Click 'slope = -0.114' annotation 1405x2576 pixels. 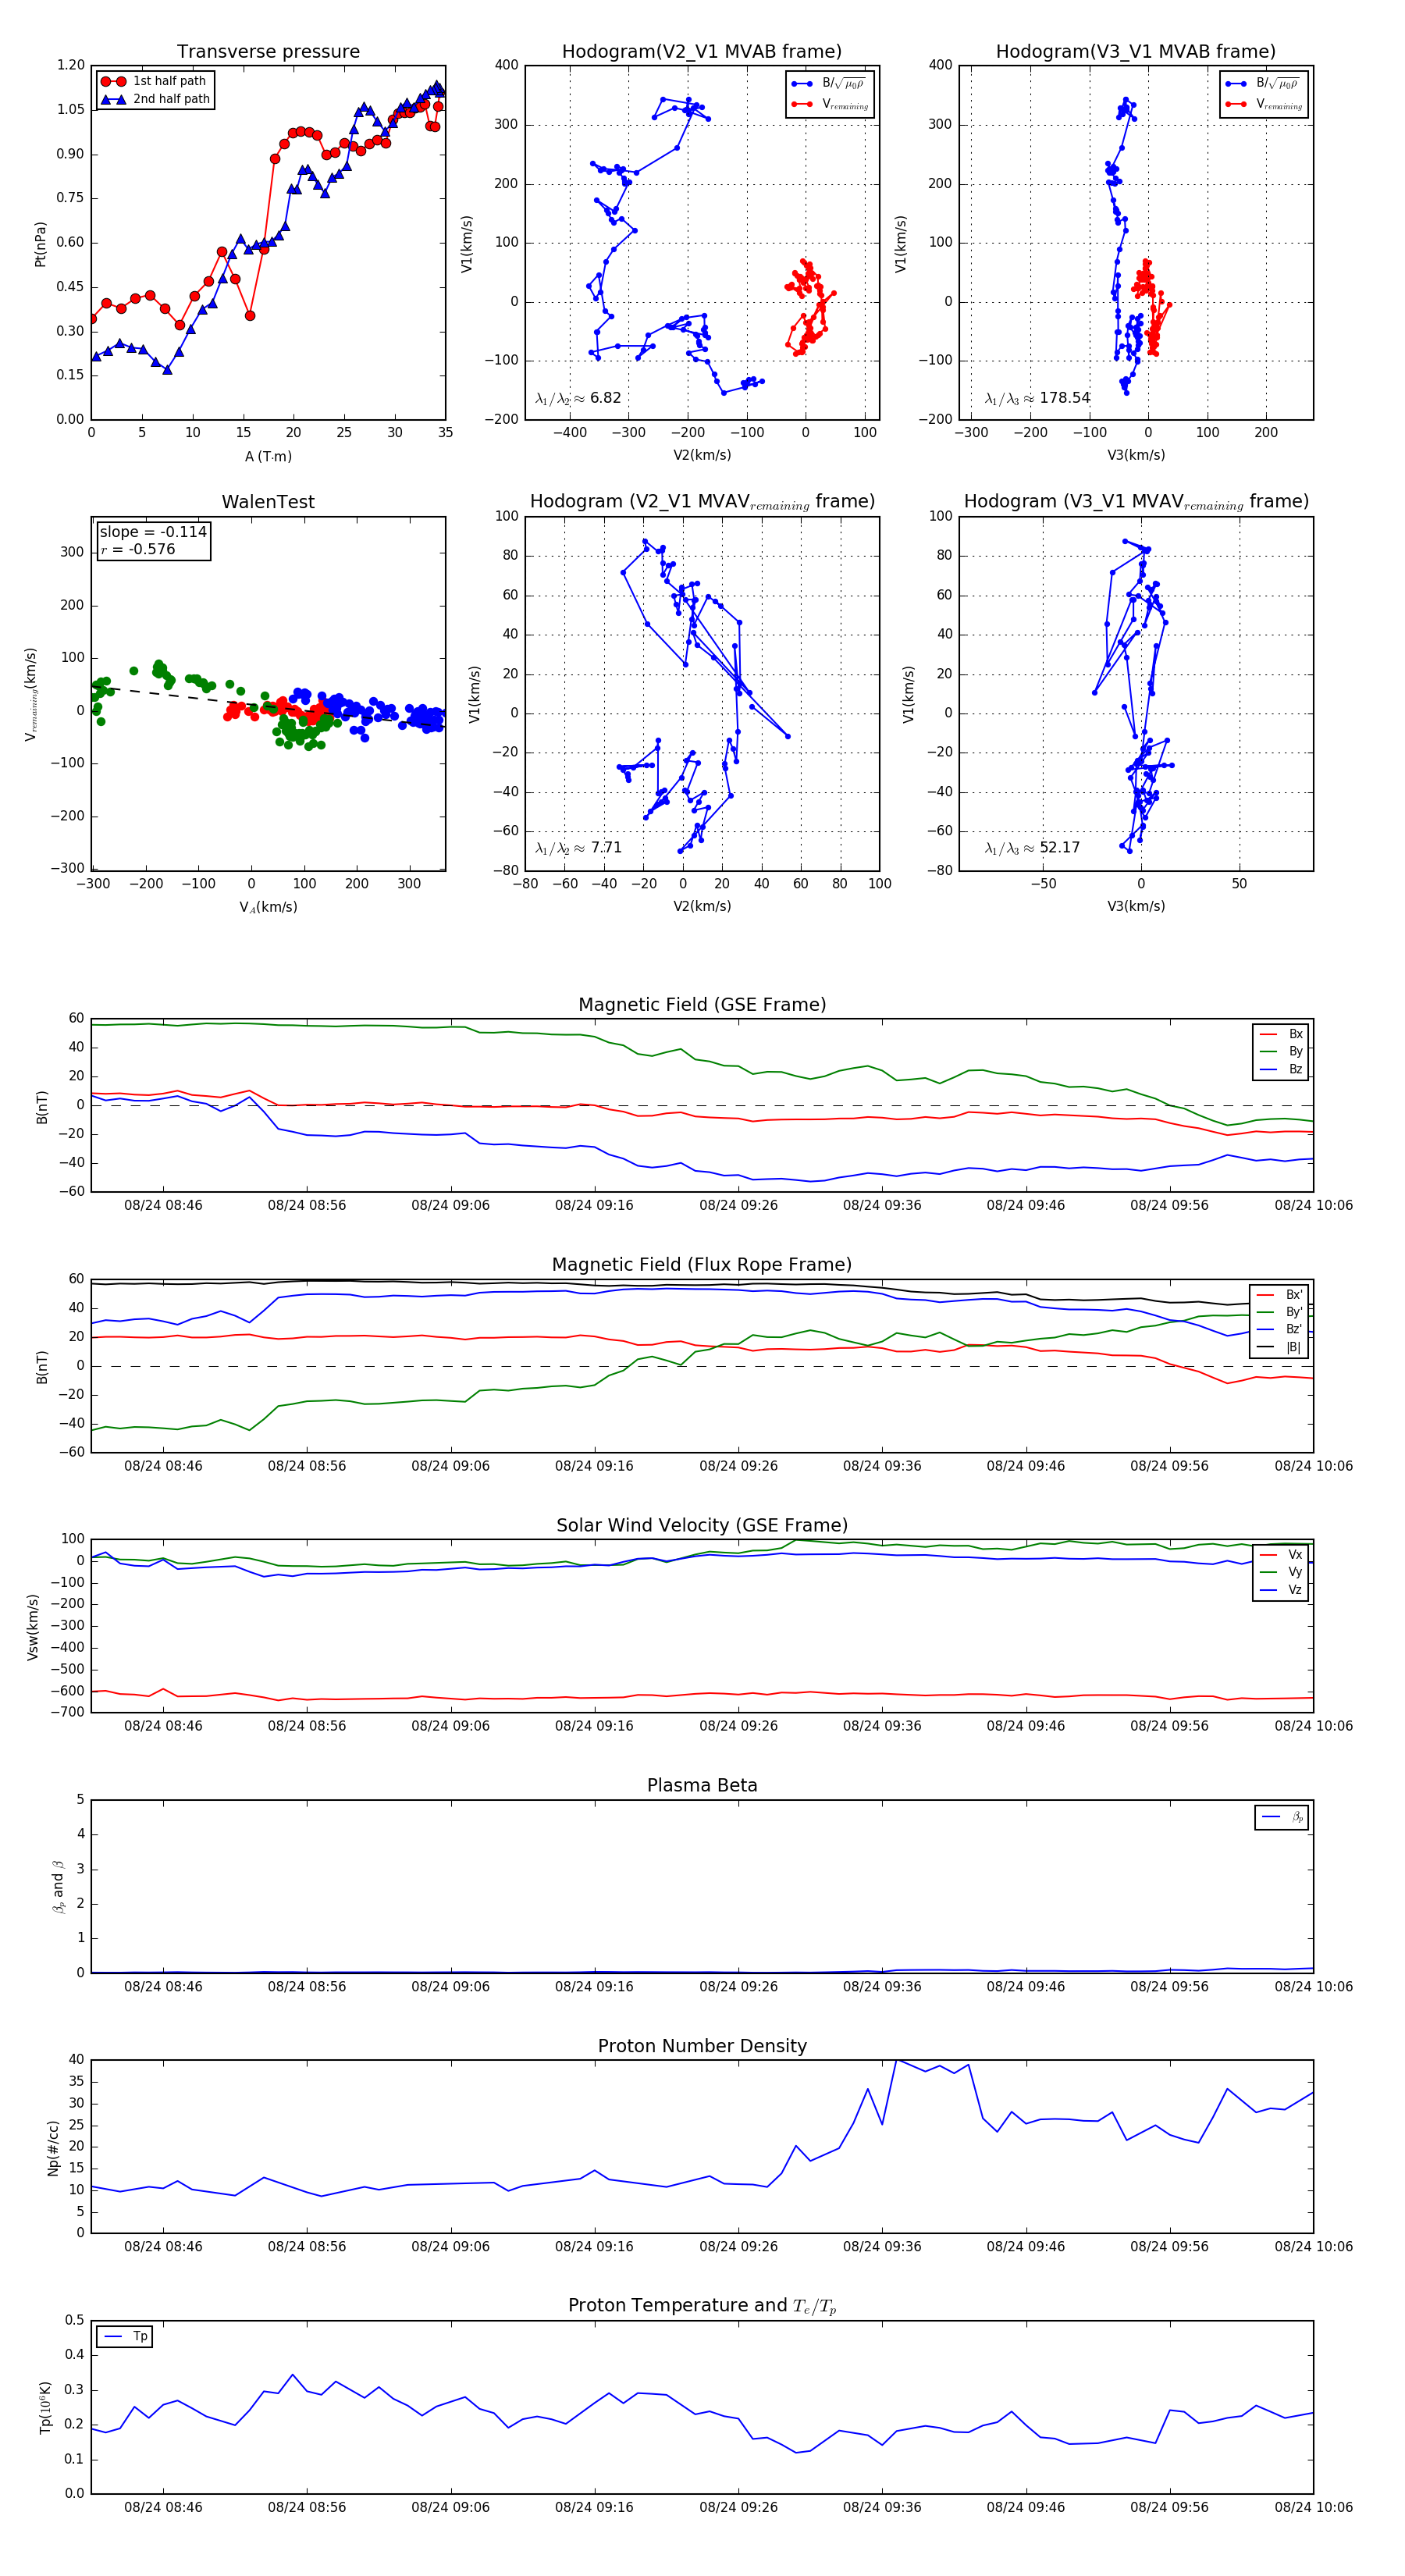pos(153,532)
